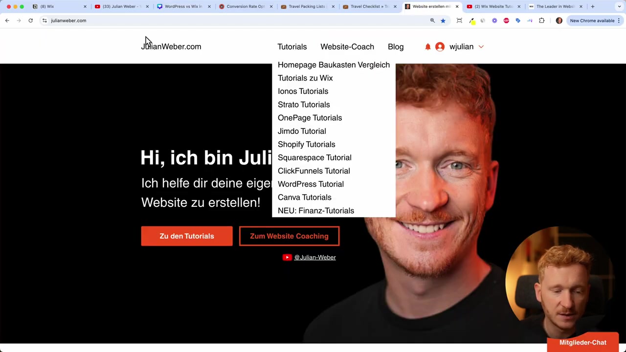Expand the wjulian account dropdown arrow
The image size is (626, 352).
coord(481,46)
